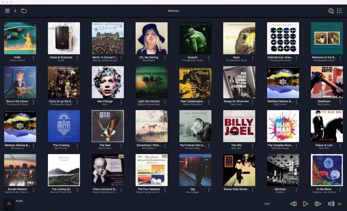Select the Gaze hawk album cover

(x=239, y=38)
